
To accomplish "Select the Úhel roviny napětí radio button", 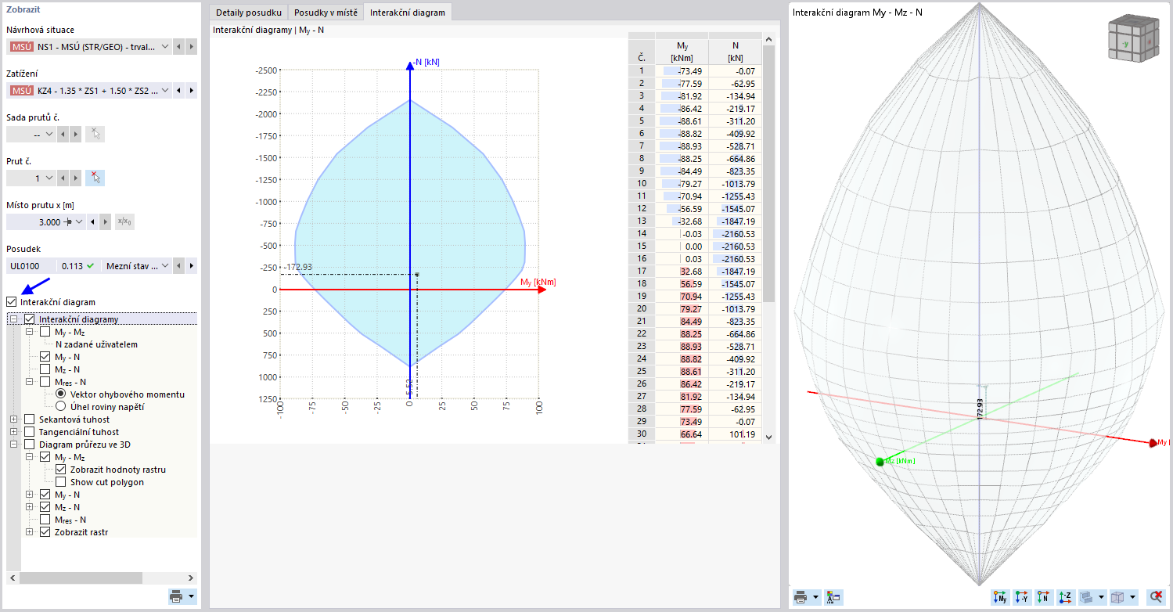I will coord(61,407).
